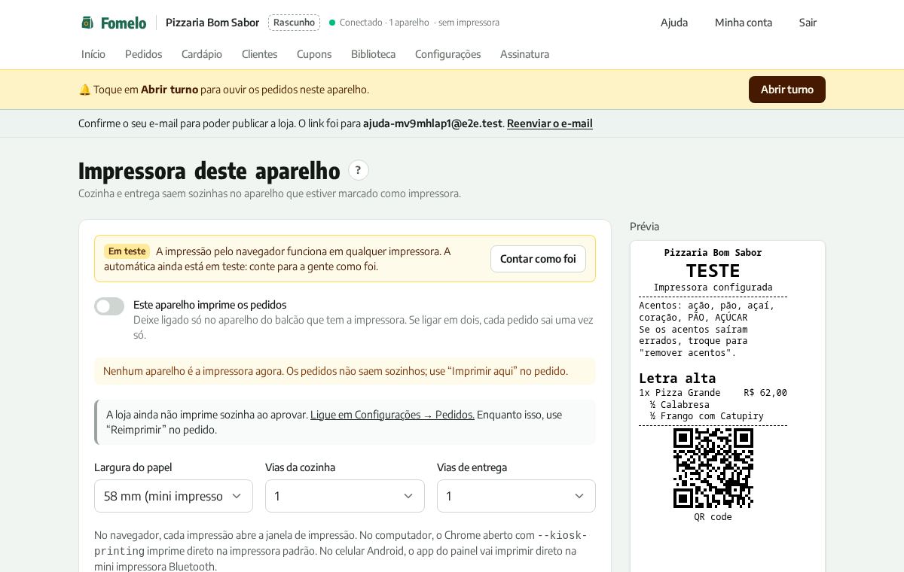
Task: Click the 'Prévia' label
Action: [x=644, y=227]
